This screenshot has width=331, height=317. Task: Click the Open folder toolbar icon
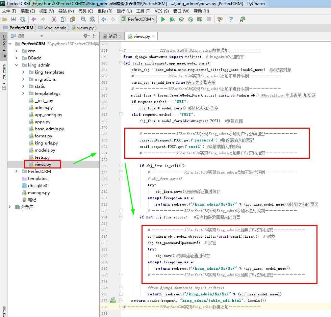tap(4, 20)
